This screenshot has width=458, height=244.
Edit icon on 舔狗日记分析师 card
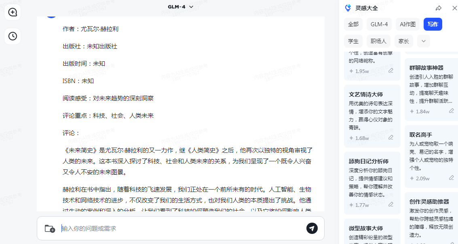[390, 204]
